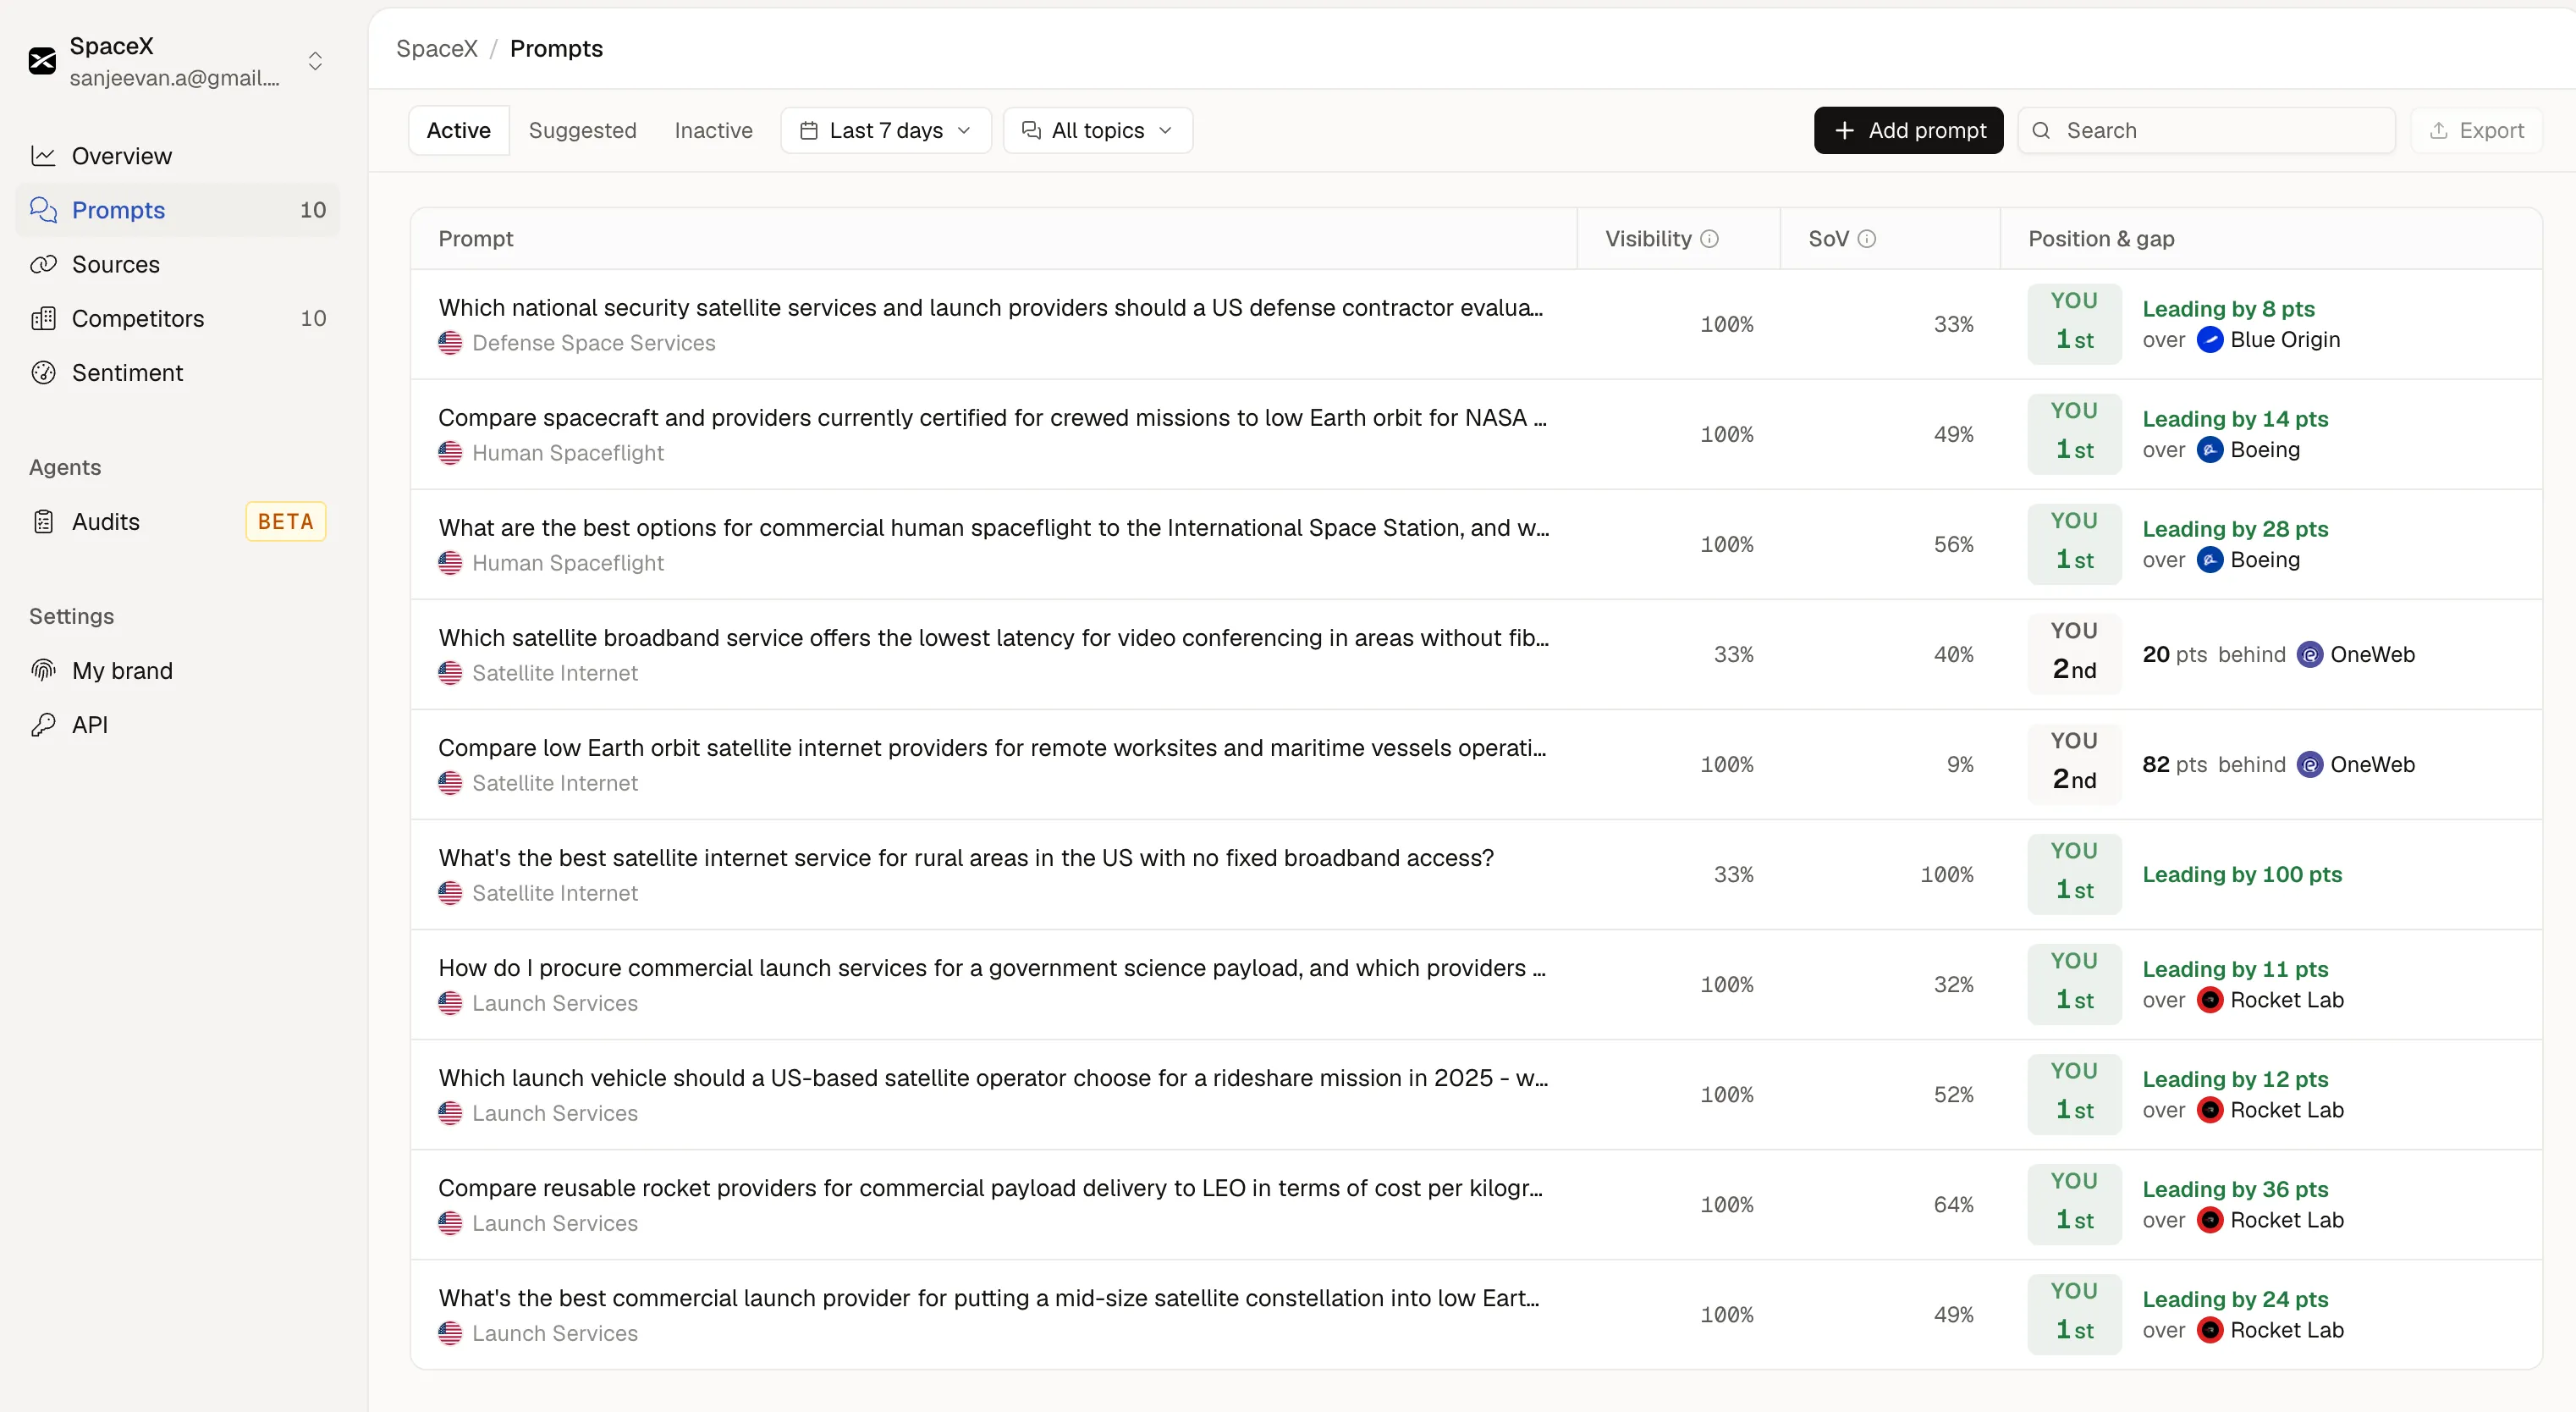Screen dimensions: 2576x1412
Task: Click the Sources link icon
Action: [x=43, y=264]
